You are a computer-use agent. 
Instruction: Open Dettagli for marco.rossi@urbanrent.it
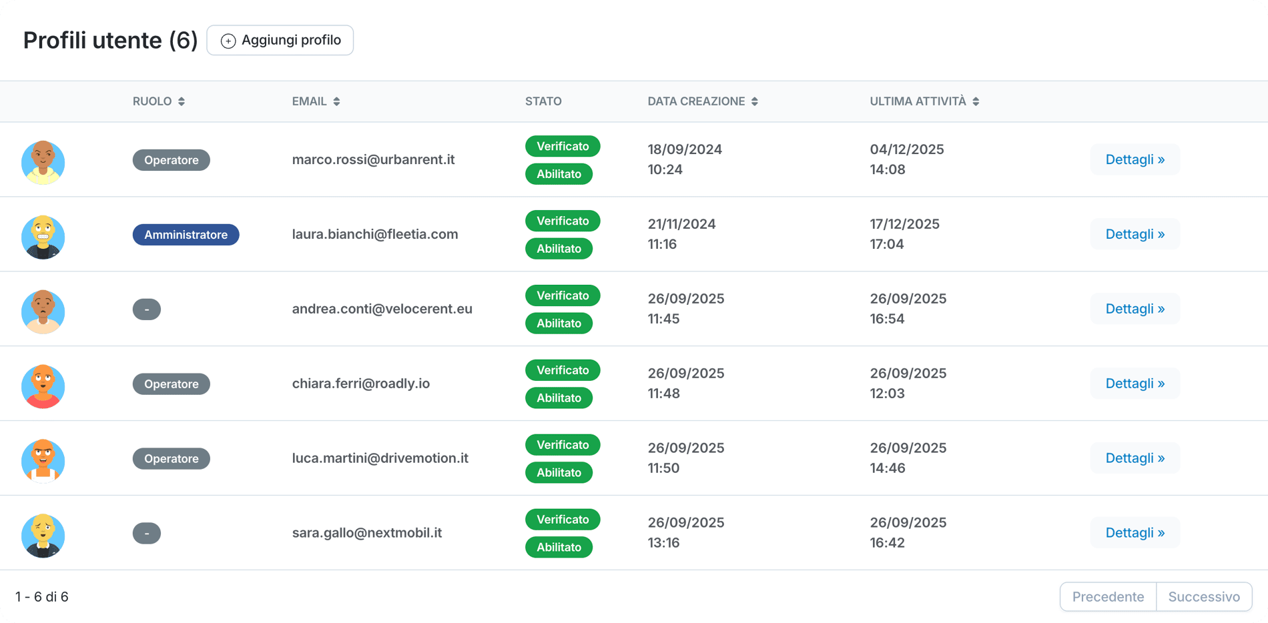[x=1135, y=159]
